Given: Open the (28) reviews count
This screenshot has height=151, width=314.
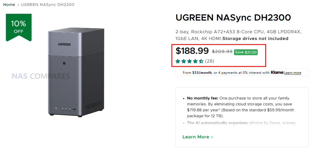Looking at the screenshot, I should point(209,61).
